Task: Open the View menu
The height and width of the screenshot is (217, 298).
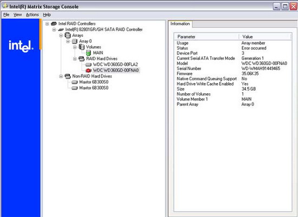Action: tap(17, 15)
